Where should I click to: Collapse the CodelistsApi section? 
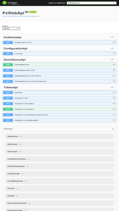112,37
